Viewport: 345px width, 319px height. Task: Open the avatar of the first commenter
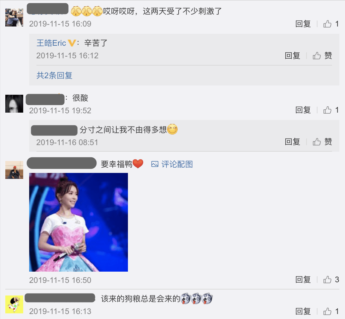click(14, 18)
